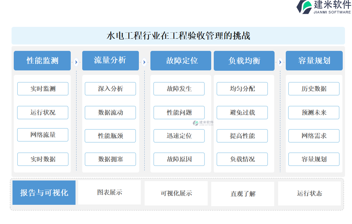
Task: Click the arrow between 流量分析 and 故障定位
Action: pyautogui.click(x=144, y=62)
